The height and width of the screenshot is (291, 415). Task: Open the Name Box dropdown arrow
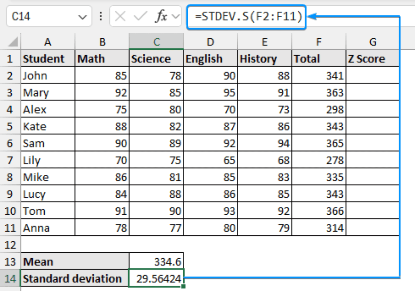[82, 17]
